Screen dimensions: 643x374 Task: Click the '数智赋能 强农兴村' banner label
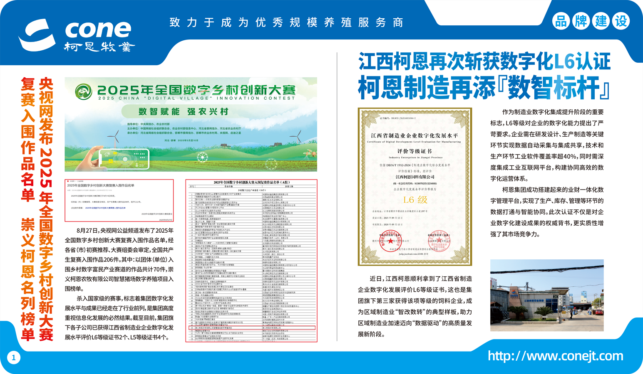tap(184, 111)
